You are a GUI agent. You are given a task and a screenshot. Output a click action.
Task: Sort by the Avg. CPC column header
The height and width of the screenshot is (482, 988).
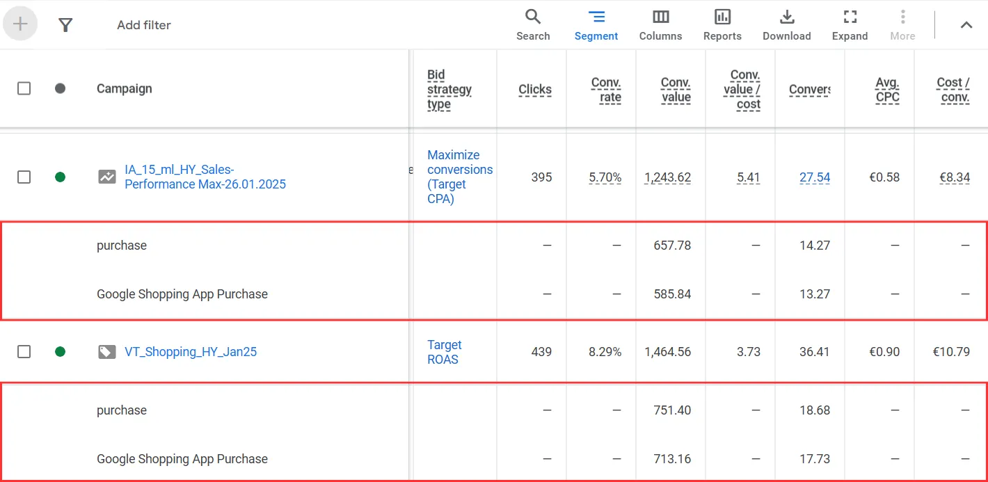pyautogui.click(x=887, y=89)
